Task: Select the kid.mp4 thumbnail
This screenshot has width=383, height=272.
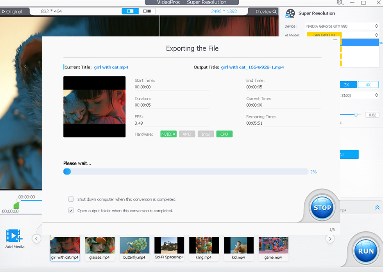Action: 239,248
